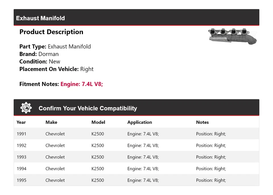Click the Make column header
Screen dimensions: 273x195
(x=51, y=122)
